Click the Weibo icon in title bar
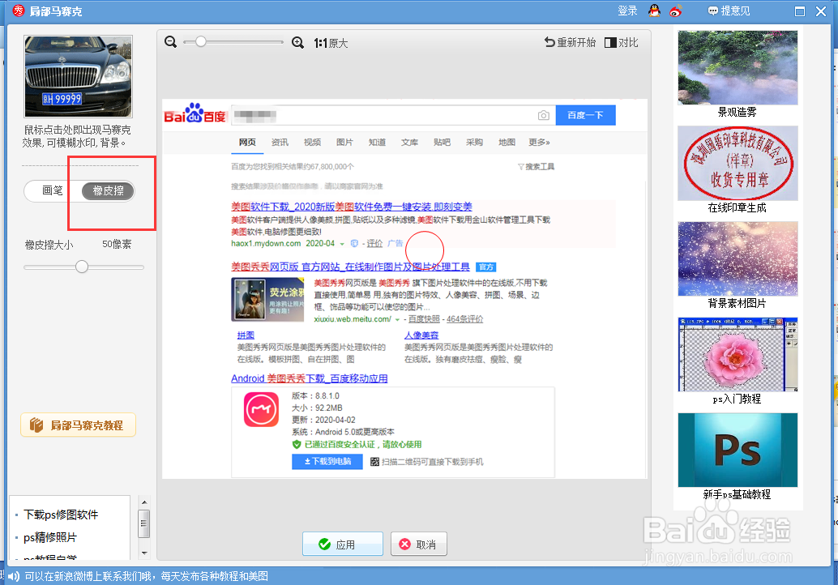 tap(676, 11)
